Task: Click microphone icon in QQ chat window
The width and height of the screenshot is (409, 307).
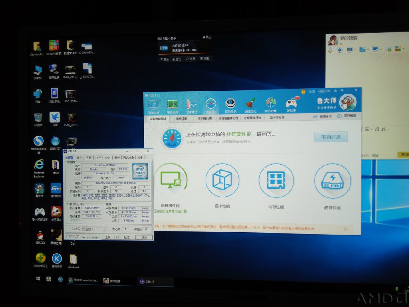Action: click(330, 50)
